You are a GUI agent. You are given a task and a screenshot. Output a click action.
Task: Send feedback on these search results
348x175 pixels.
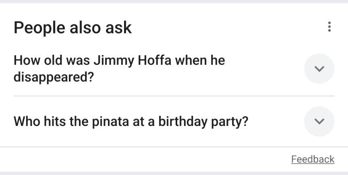313,159
